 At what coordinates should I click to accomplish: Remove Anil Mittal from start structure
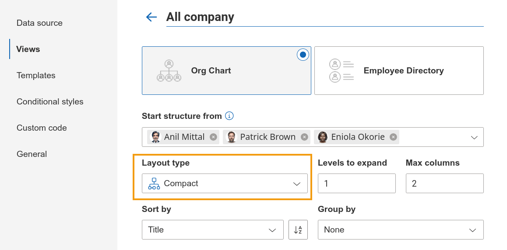coord(213,137)
